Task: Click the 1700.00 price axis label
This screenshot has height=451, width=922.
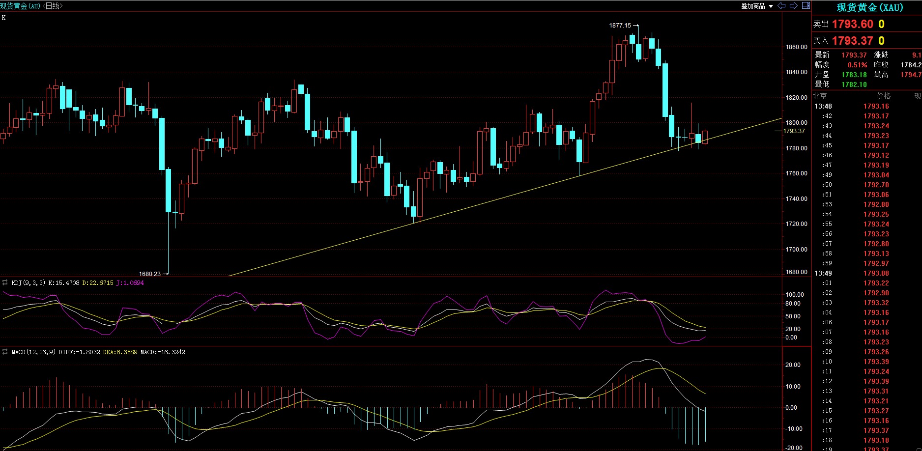Action: (796, 250)
